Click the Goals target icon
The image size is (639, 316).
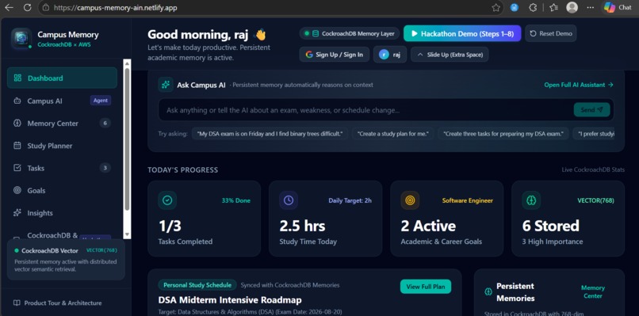(17, 190)
